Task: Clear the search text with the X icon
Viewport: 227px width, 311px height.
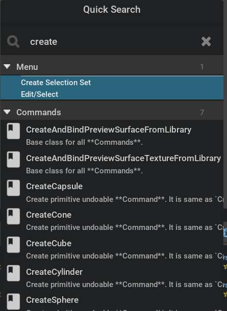Action: pyautogui.click(x=206, y=42)
